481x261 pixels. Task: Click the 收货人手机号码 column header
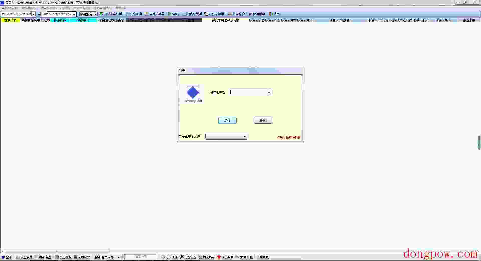click(379, 20)
